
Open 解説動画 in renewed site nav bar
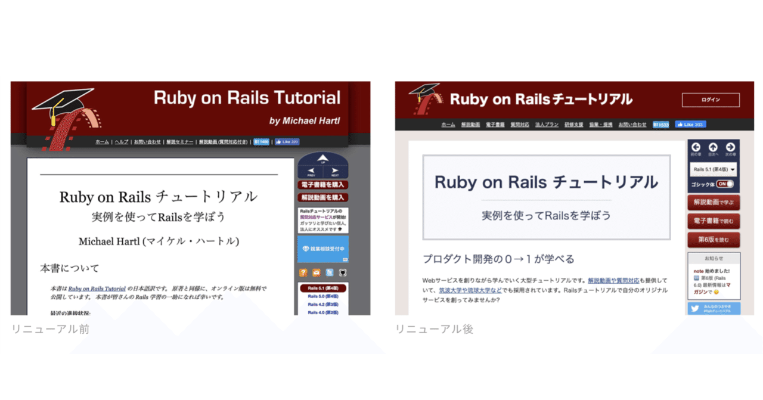(x=470, y=125)
